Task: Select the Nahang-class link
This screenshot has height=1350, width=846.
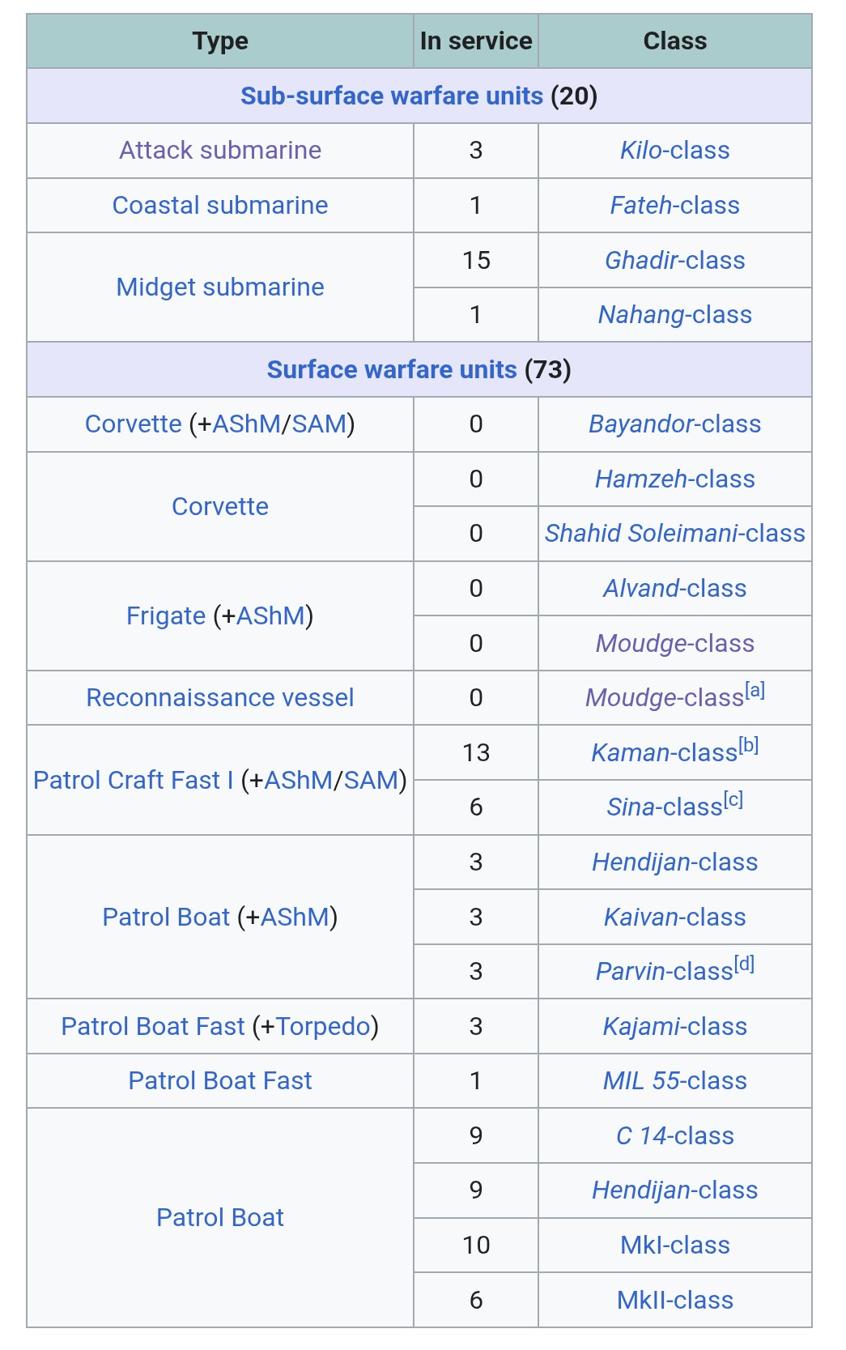Action: 674,314
